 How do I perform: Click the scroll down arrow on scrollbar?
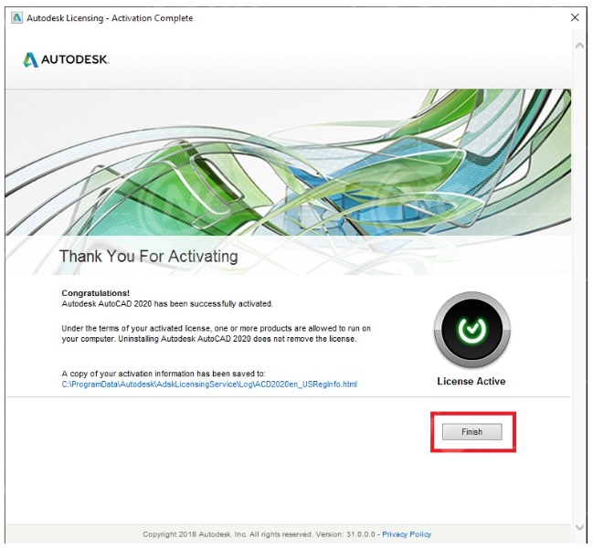pos(579,527)
